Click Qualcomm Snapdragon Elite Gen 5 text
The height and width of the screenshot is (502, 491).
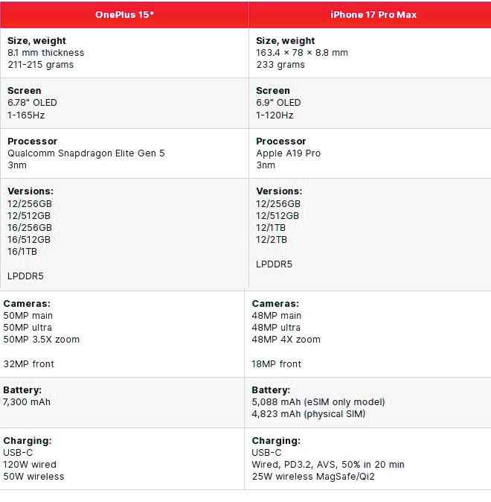coord(86,153)
